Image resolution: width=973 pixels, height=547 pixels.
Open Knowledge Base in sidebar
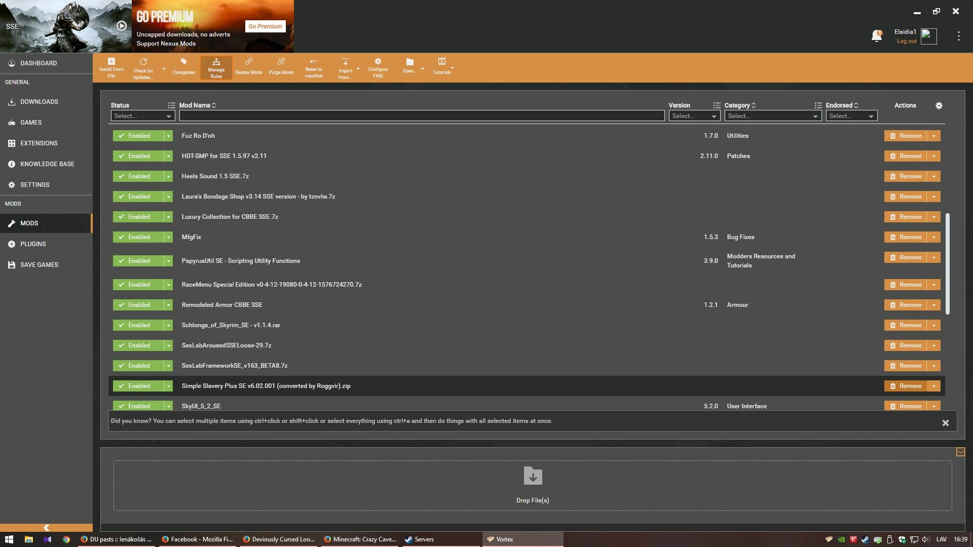(46, 164)
